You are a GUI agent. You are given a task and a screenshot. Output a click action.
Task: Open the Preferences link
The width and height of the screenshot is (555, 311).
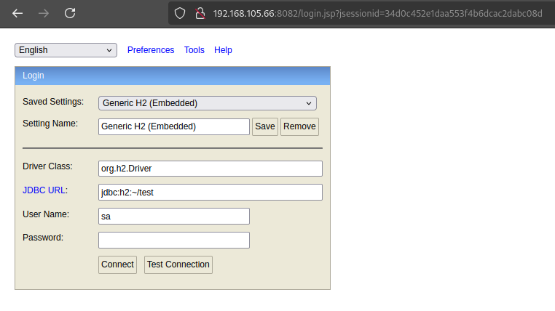151,50
